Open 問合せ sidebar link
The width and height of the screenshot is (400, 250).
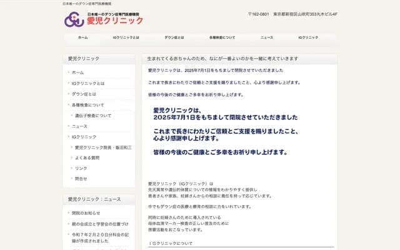pos(81,179)
